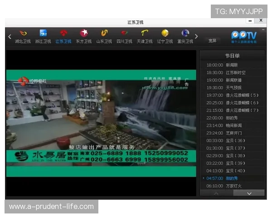
Task: Select the 19:30:00 天气预报 program
Action: click(232, 88)
